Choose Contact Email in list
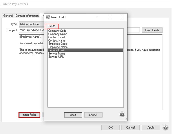 56,37
